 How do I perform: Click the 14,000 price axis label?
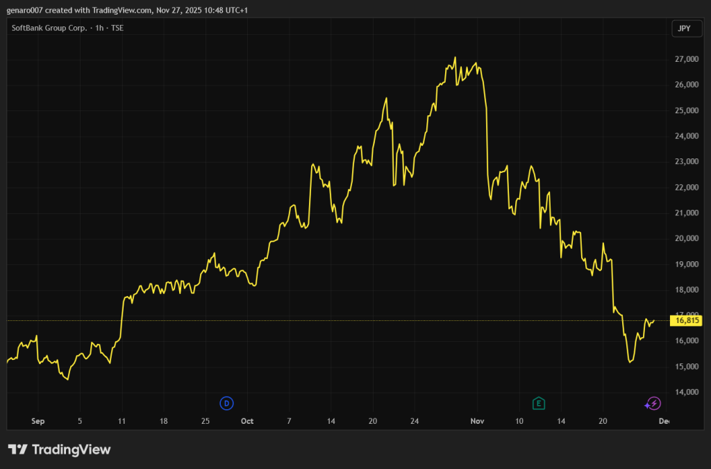pos(686,393)
